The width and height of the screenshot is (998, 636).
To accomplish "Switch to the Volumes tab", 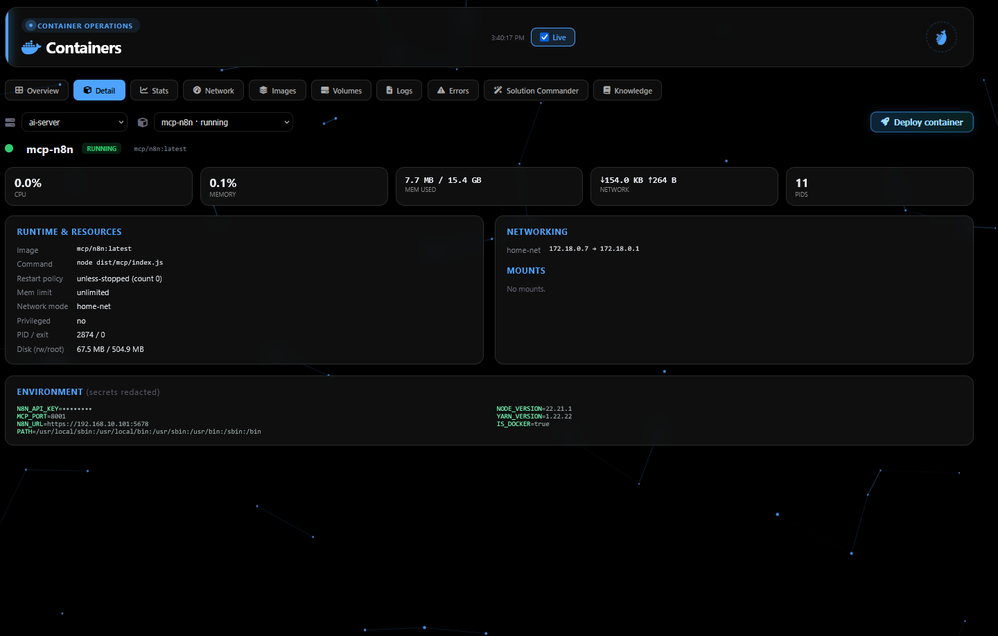I will [x=341, y=91].
